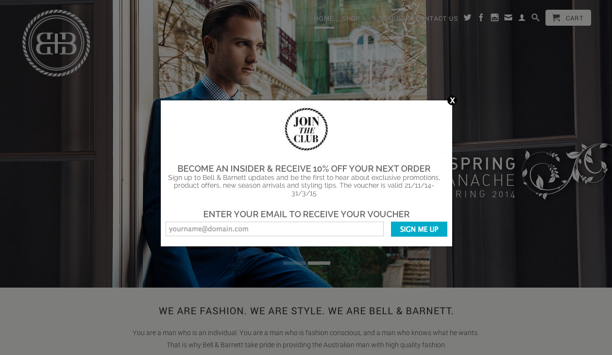This screenshot has width=612, height=355.
Task: Click the envelope email icon
Action: click(508, 18)
